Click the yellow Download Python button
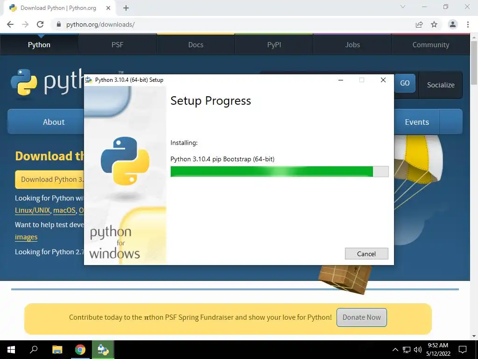 click(49, 179)
